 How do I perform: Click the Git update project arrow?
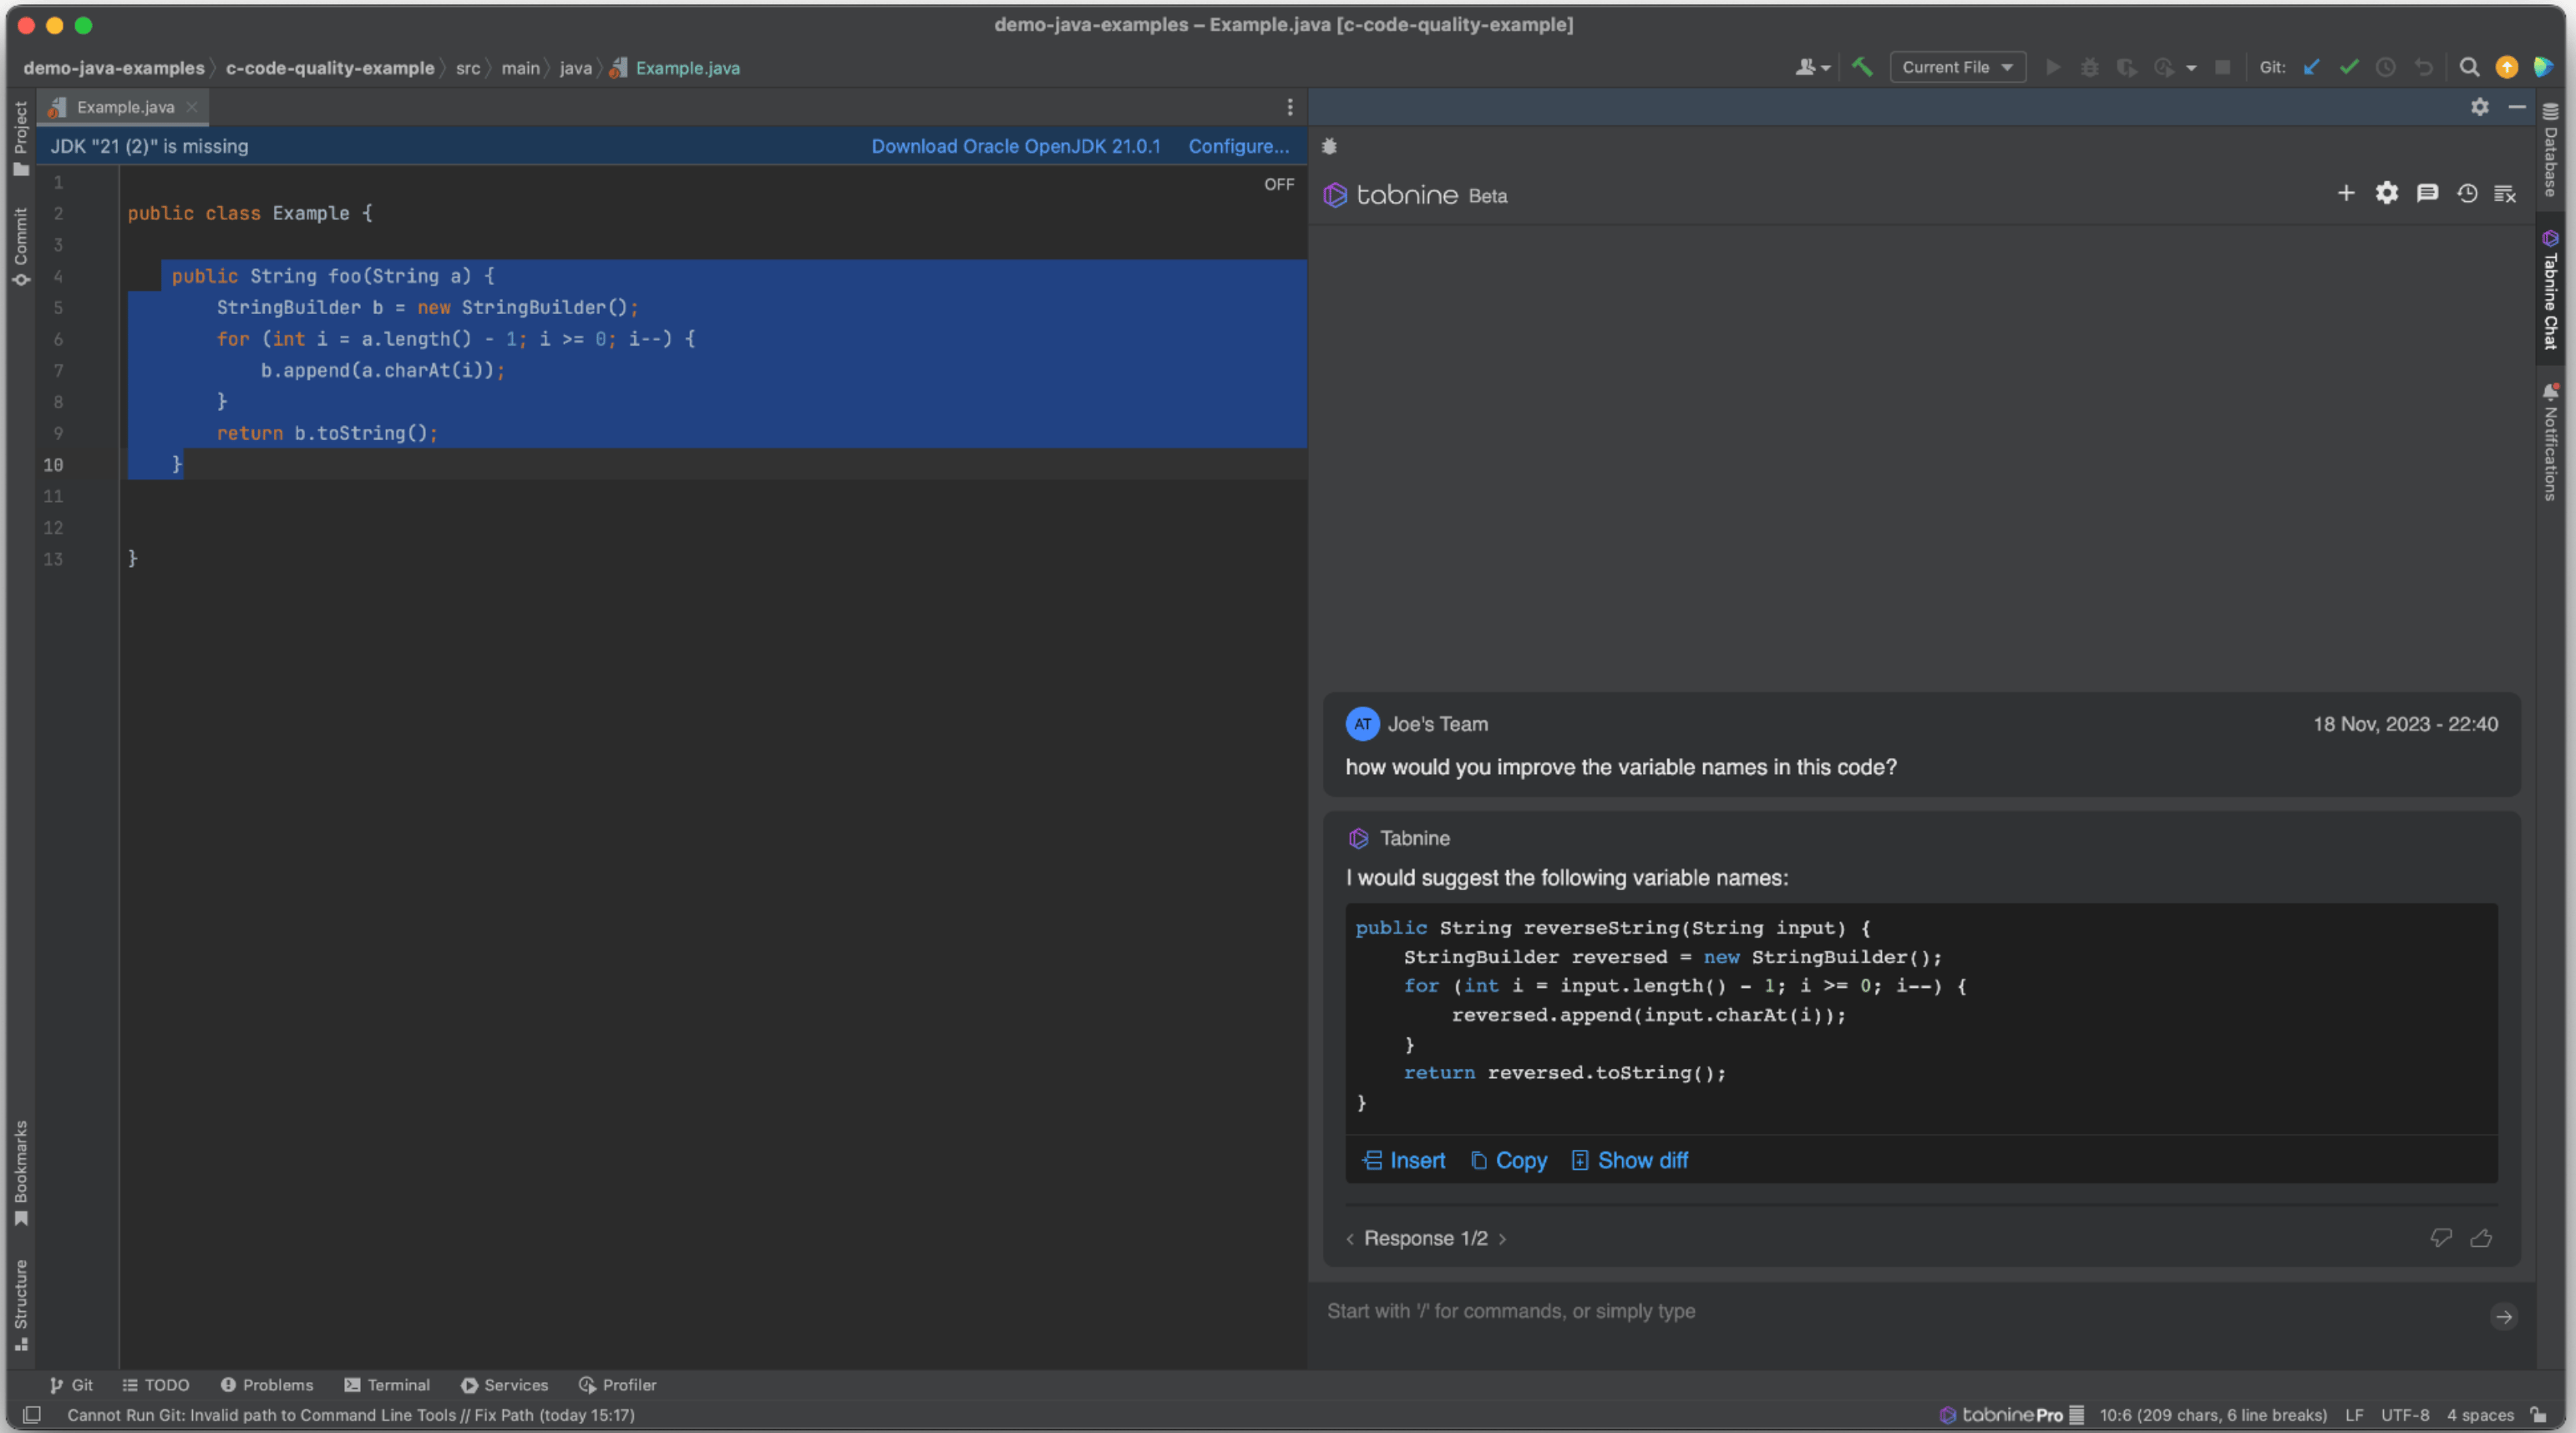point(2312,67)
